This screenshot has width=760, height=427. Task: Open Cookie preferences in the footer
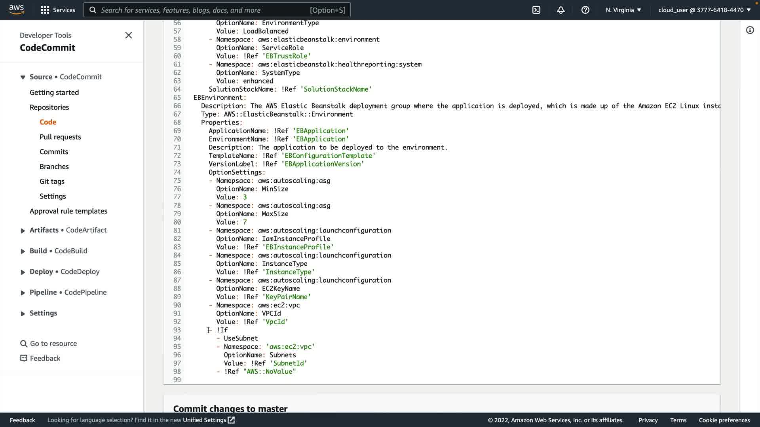[724, 420]
